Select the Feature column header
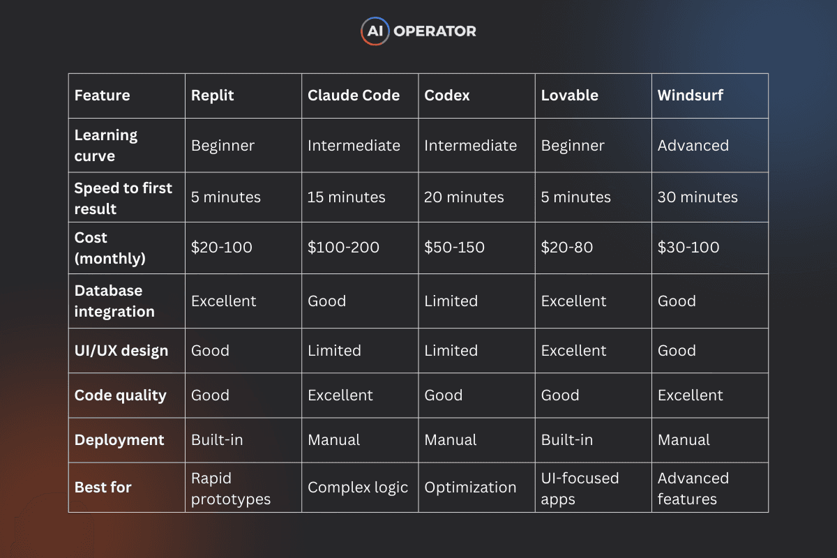 [x=102, y=96]
